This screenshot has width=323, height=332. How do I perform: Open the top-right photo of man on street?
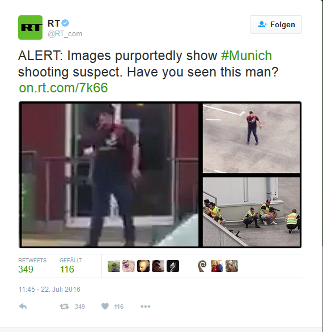coord(251,138)
